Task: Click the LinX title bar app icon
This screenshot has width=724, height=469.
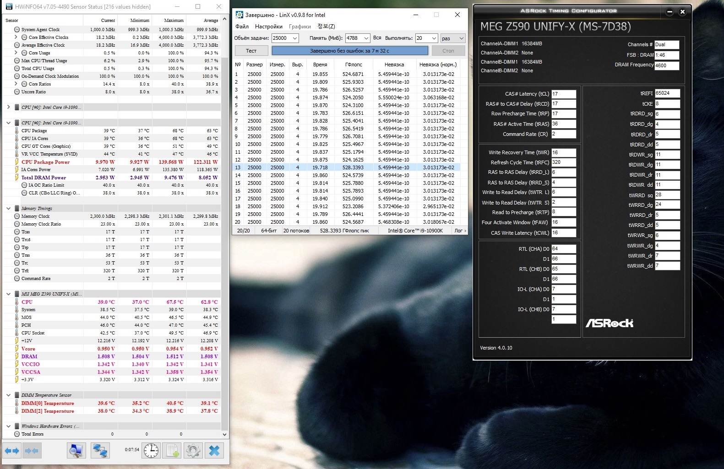Action: tap(239, 15)
